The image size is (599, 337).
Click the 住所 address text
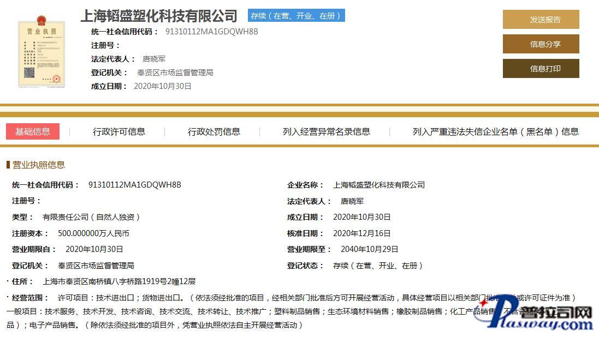click(119, 281)
